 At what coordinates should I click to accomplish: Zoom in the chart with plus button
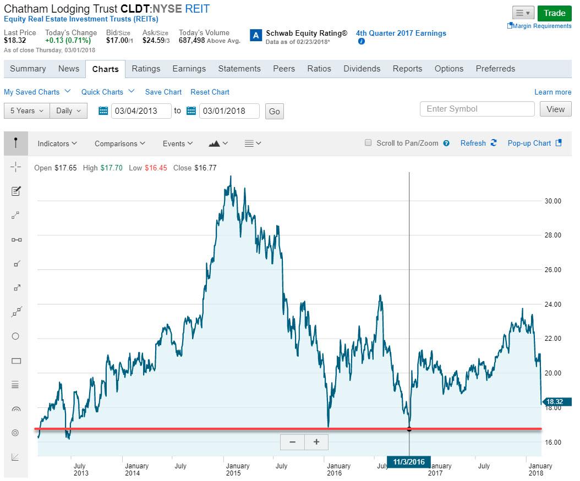316,442
